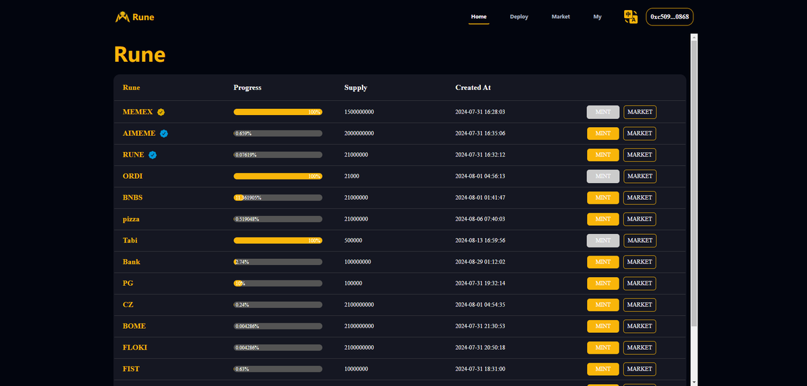Image resolution: width=807 pixels, height=386 pixels.
Task: Switch to the Market tab
Action: [x=561, y=17]
